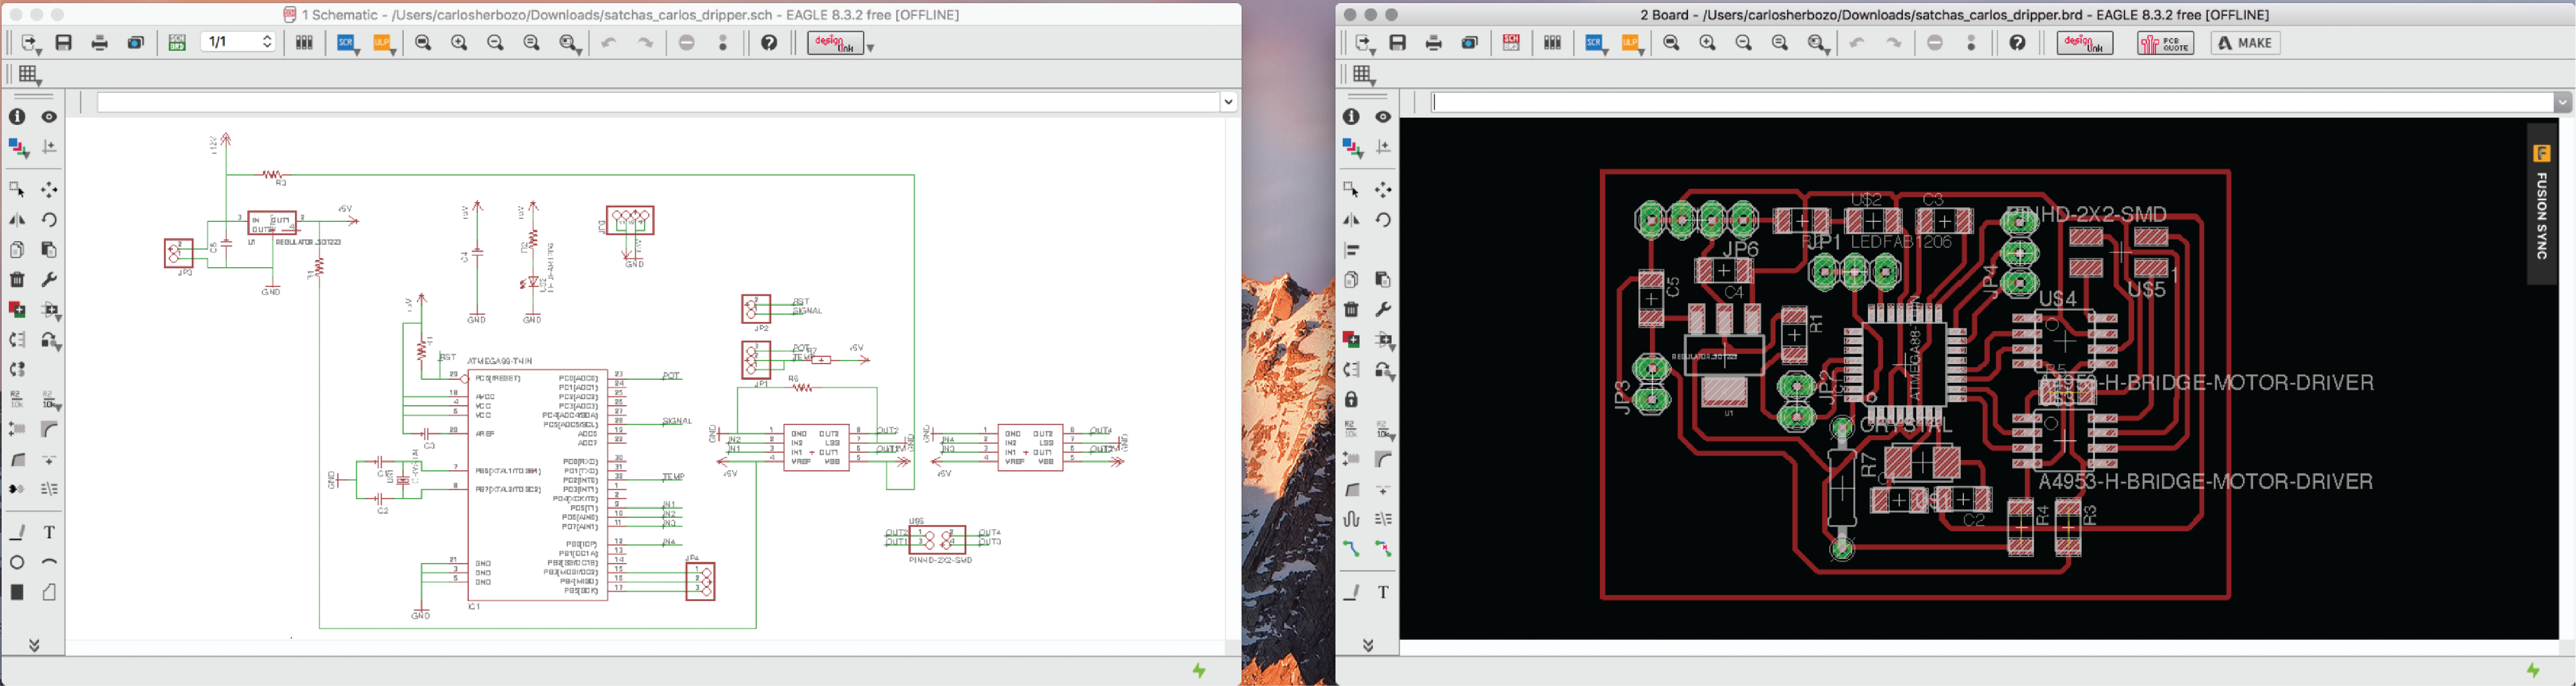The width and height of the screenshot is (2576, 686).
Task: Select the Text tool in Schematic palette
Action: click(49, 533)
